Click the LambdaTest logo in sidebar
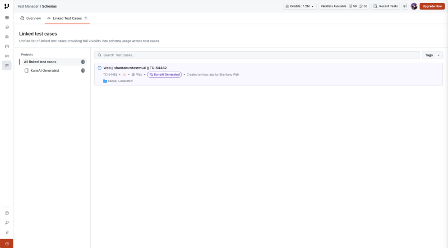 (x=7, y=6)
